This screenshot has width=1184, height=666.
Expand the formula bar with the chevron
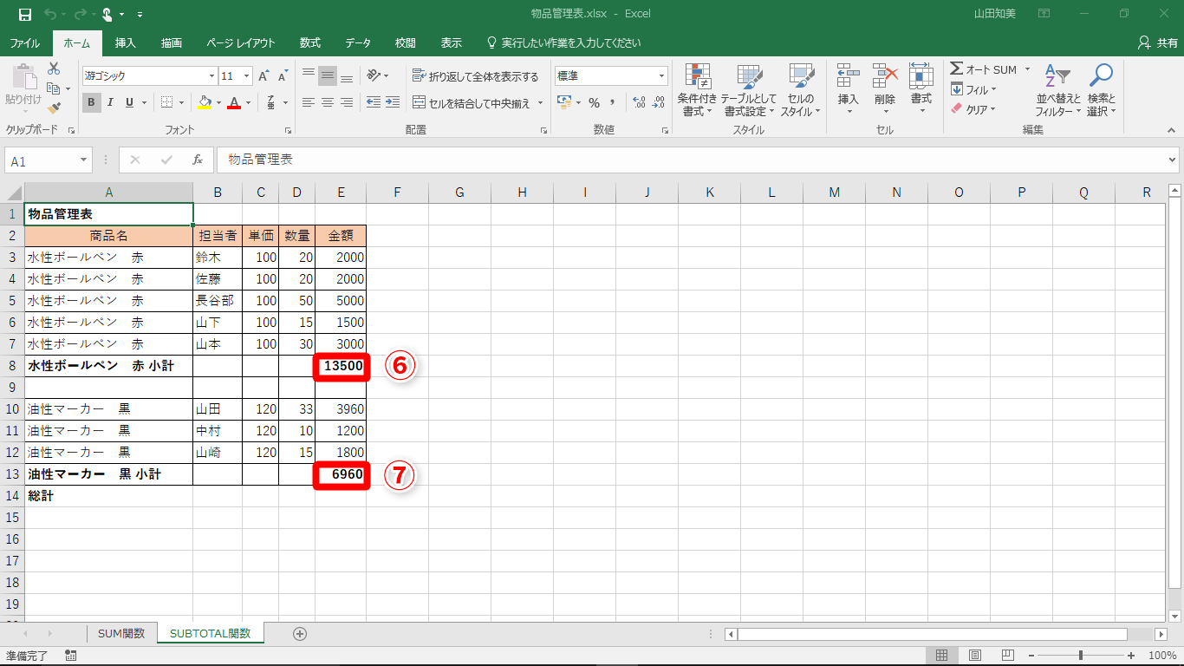coord(1173,160)
